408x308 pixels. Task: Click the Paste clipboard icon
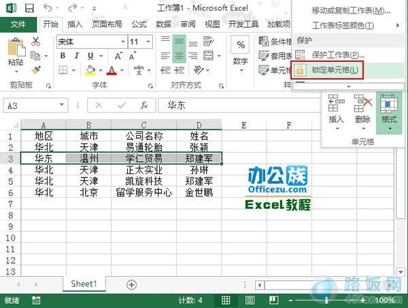click(16, 47)
